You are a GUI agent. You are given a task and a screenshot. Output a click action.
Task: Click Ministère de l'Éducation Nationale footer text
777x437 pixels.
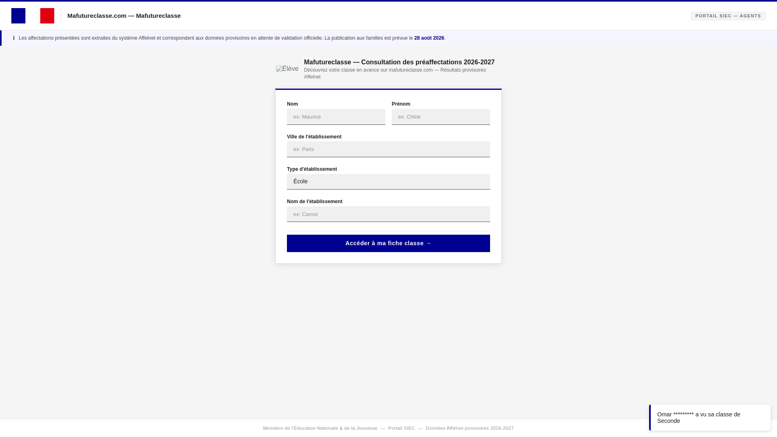(x=320, y=428)
